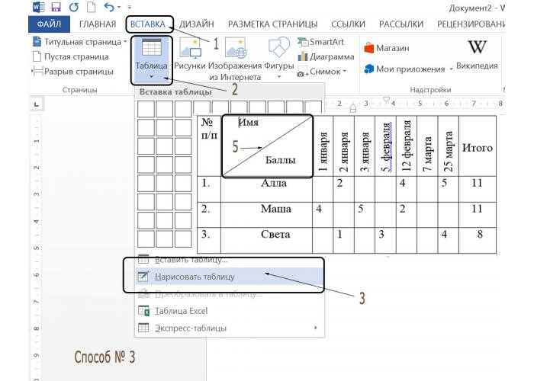Click the Рисунки pictures icon
Screen dimensions: 534x381
coord(190,47)
